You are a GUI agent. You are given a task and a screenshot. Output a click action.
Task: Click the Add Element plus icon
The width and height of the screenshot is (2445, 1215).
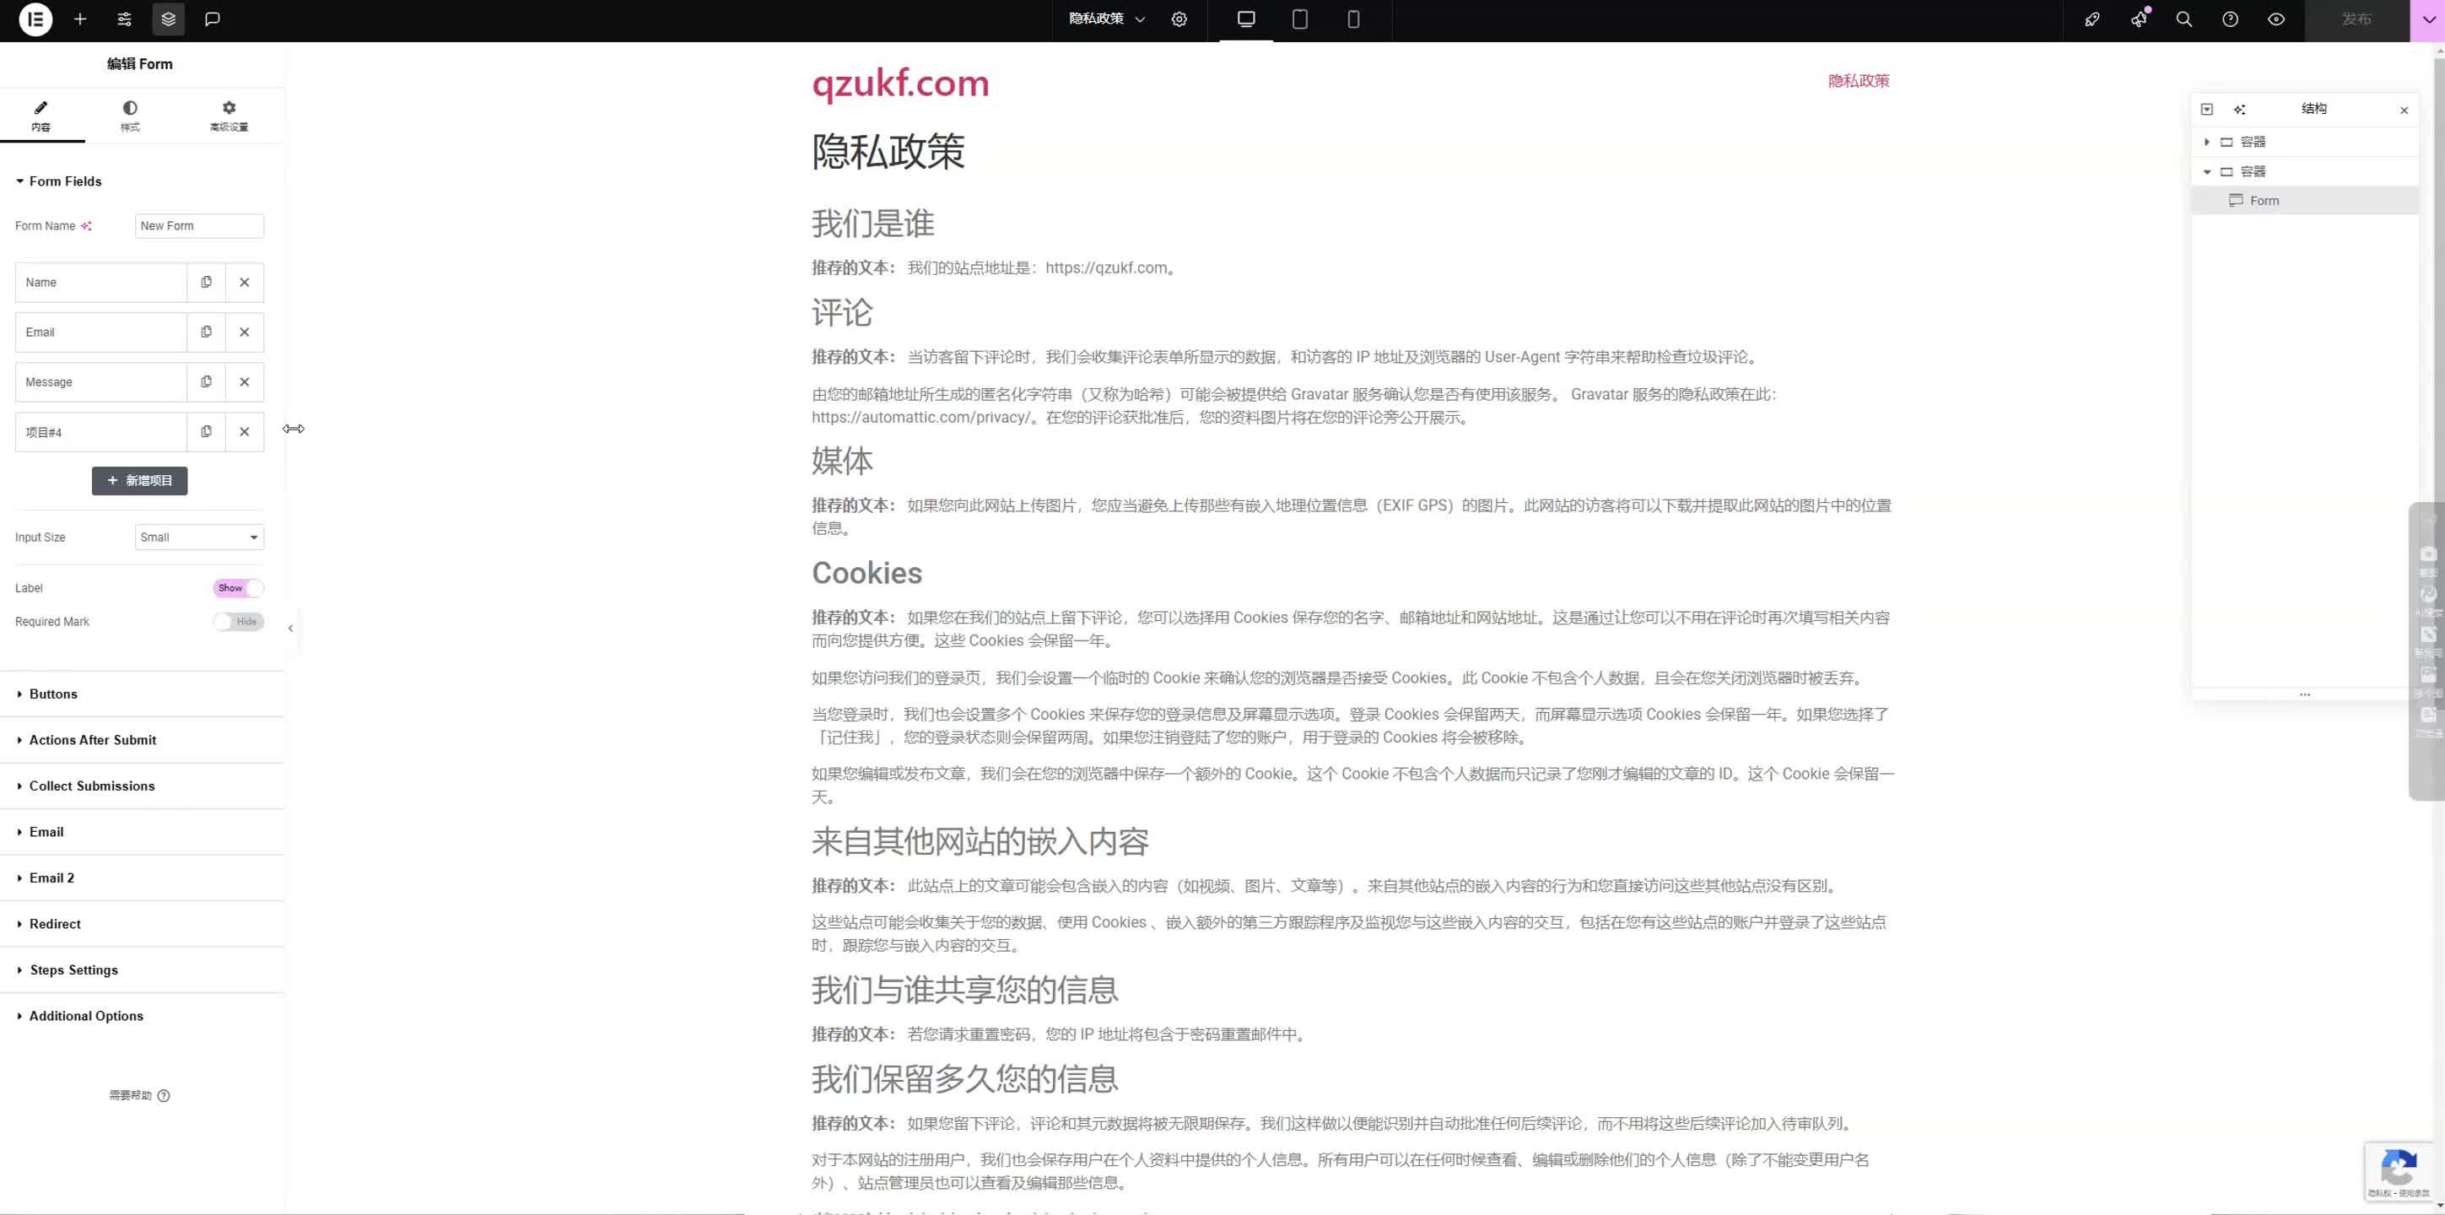(79, 19)
